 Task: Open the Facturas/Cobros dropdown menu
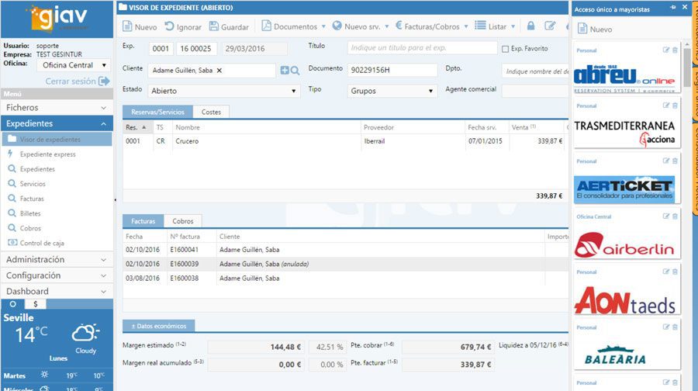click(431, 26)
